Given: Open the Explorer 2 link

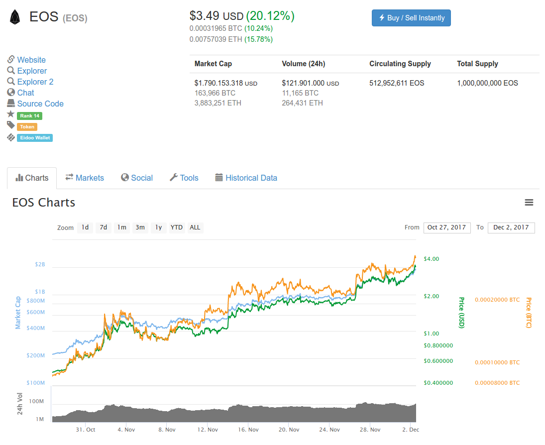Looking at the screenshot, I should point(35,82).
